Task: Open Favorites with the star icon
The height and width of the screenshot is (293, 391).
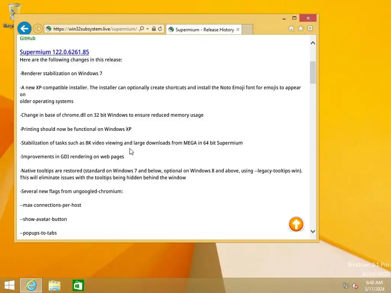Action: point(301,29)
